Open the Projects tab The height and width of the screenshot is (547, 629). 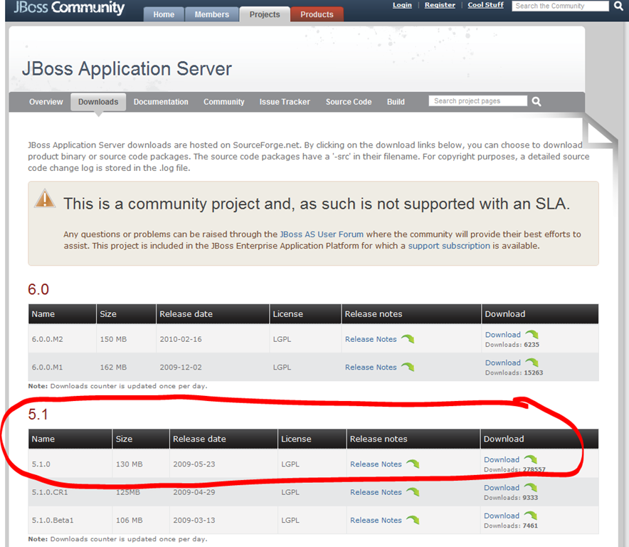(x=265, y=14)
